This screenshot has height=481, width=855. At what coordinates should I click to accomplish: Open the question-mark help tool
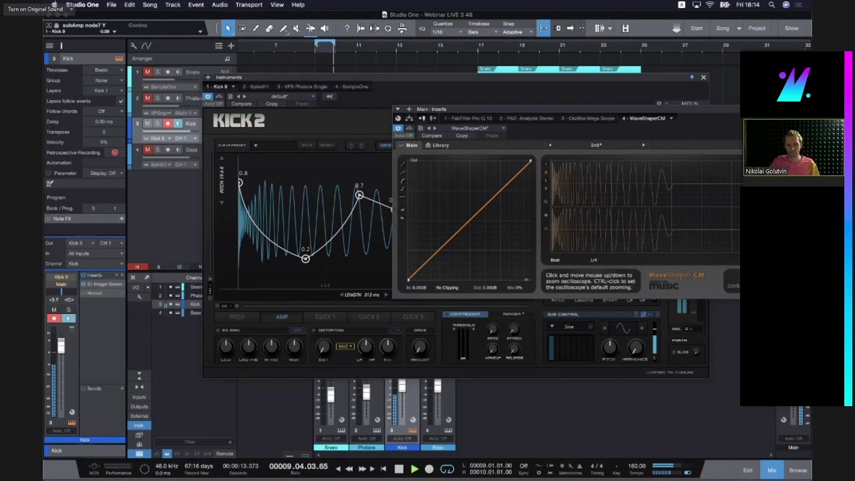tap(347, 28)
